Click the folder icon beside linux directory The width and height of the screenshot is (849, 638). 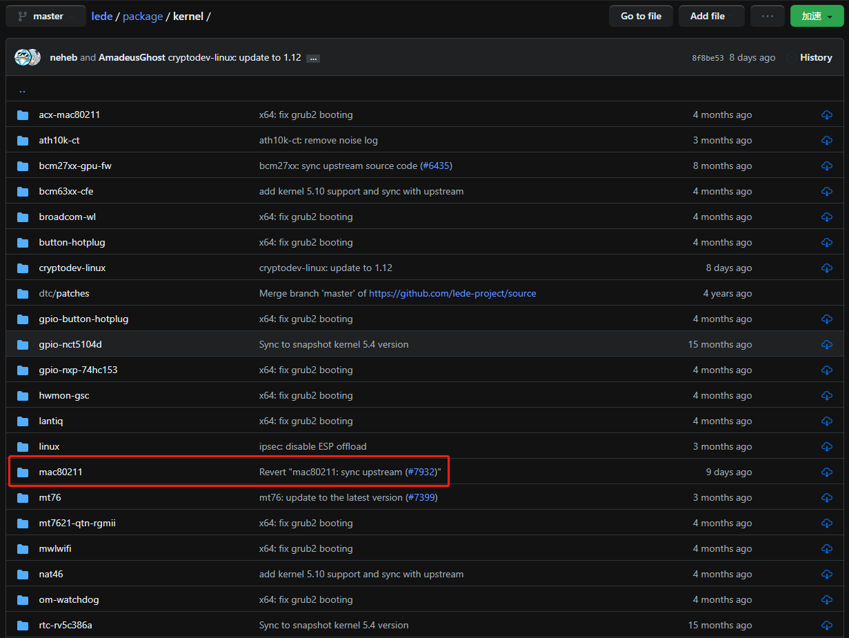tap(23, 446)
